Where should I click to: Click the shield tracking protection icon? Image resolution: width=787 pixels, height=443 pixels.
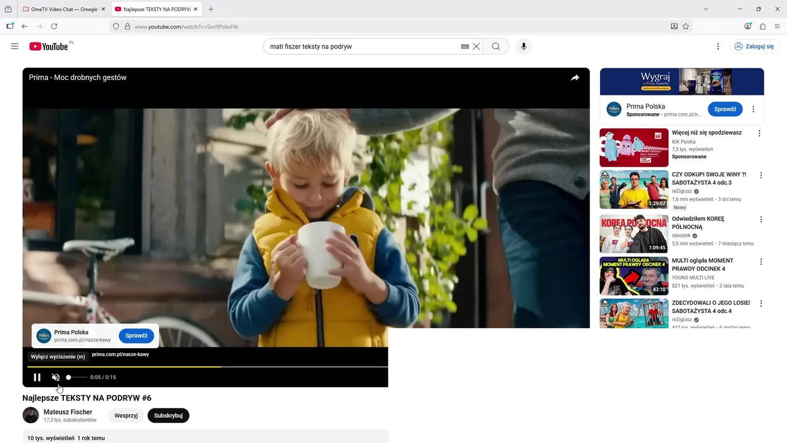pyautogui.click(x=116, y=26)
